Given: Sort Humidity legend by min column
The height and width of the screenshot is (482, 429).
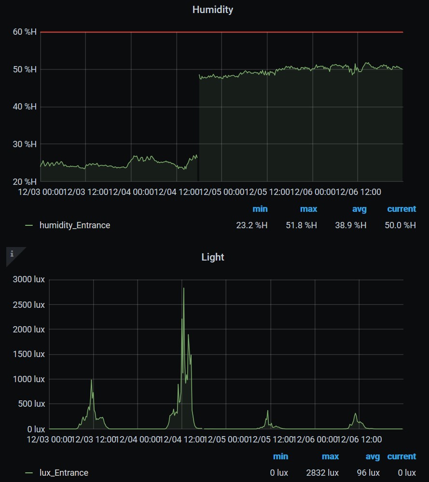Looking at the screenshot, I should tap(260, 209).
